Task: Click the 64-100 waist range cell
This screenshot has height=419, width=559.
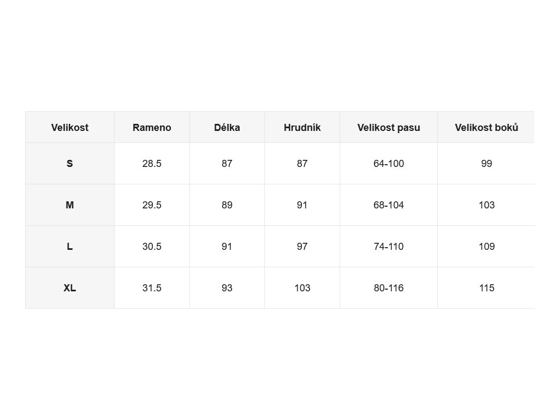Action: tap(389, 164)
